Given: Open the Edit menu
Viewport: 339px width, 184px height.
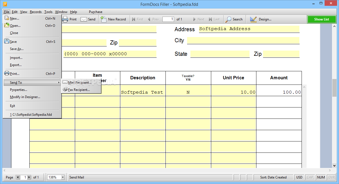Looking at the screenshot, I should point(15,12).
